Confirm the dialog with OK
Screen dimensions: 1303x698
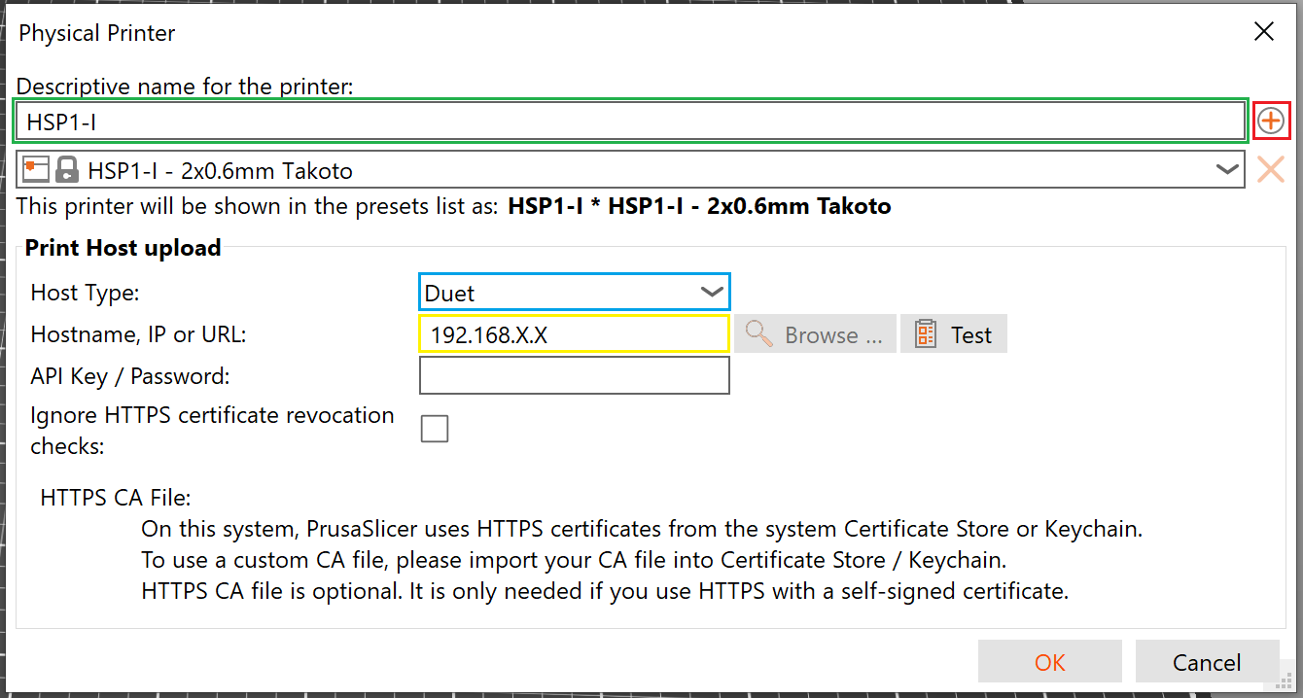1049,662
